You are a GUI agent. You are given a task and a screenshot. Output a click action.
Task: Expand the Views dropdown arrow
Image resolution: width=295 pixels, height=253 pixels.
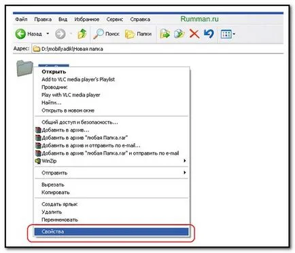click(234, 34)
